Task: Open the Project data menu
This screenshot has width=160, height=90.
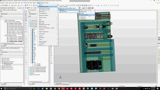Action: coord(27,3)
